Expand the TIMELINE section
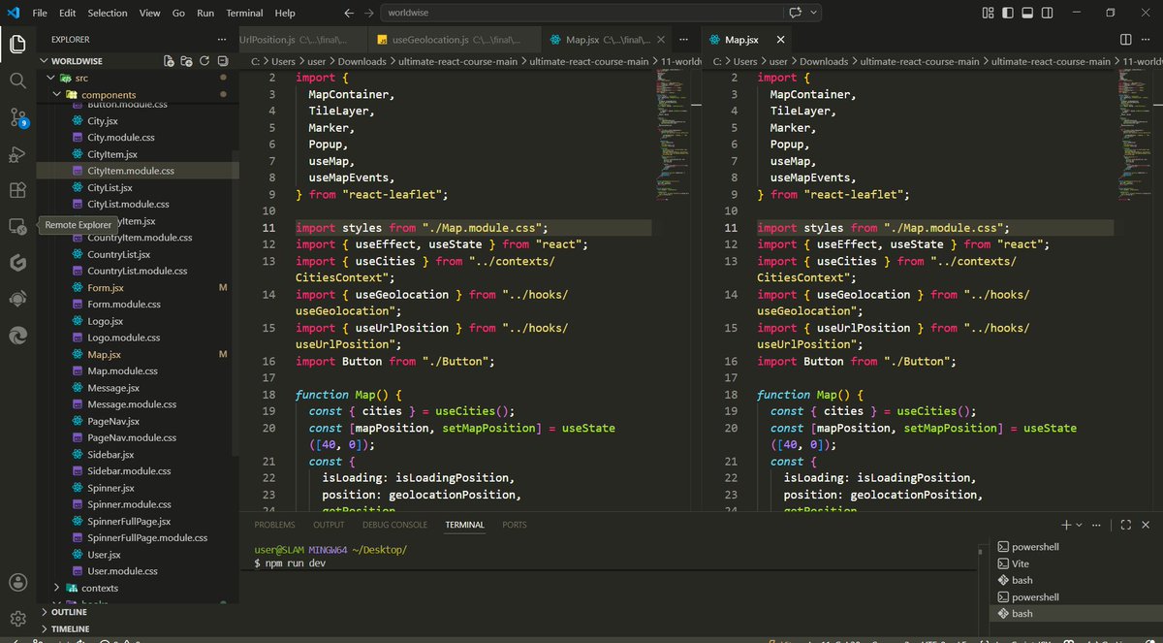Viewport: 1163px width, 643px height. [70, 628]
